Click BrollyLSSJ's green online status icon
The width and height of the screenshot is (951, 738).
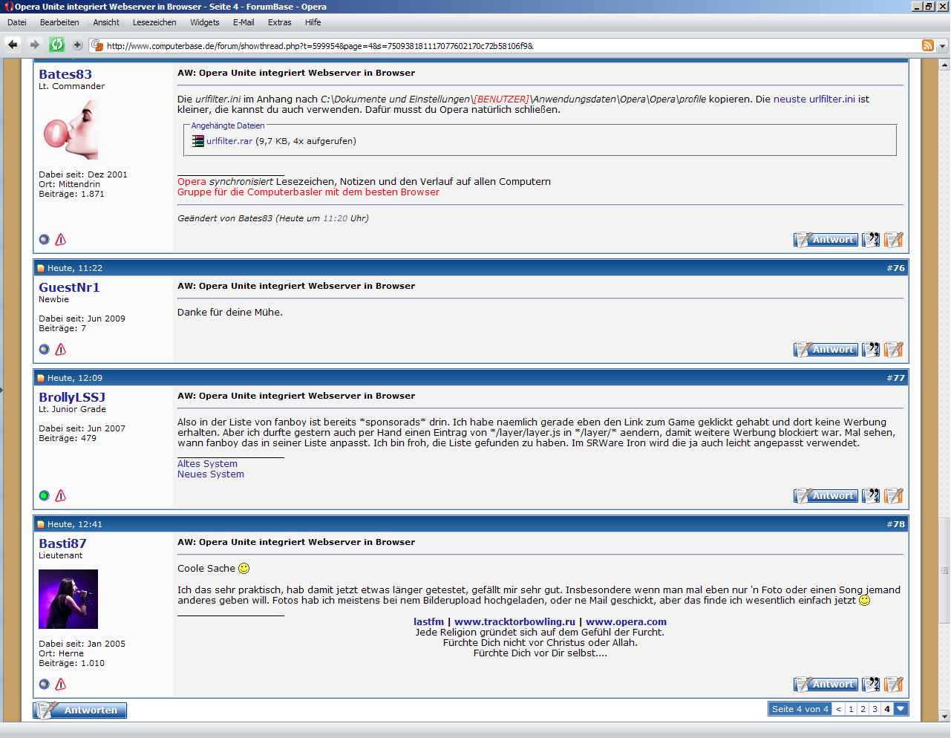click(45, 495)
